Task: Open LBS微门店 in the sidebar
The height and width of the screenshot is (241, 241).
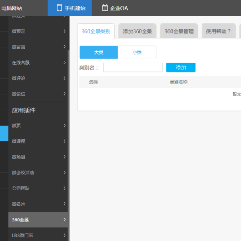Action: point(23,235)
